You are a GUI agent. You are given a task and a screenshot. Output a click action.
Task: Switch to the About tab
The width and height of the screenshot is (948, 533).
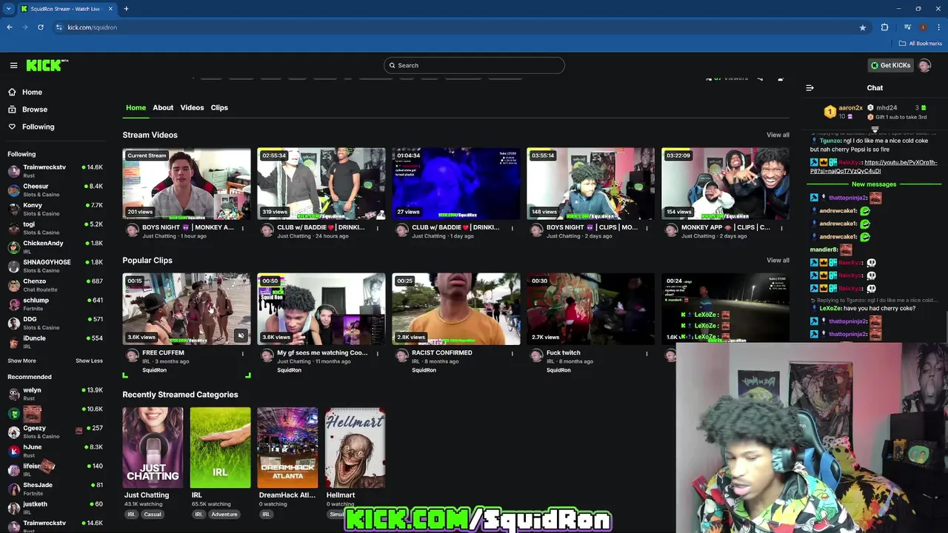[163, 107]
